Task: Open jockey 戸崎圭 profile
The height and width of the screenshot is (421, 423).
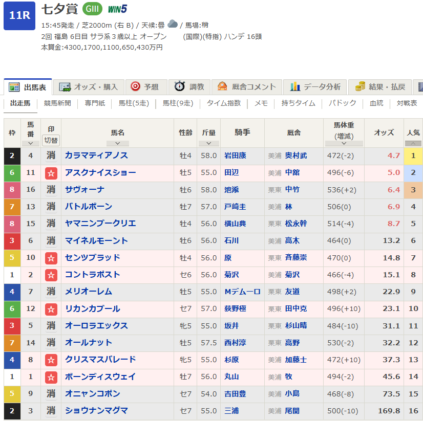Action: [235, 207]
